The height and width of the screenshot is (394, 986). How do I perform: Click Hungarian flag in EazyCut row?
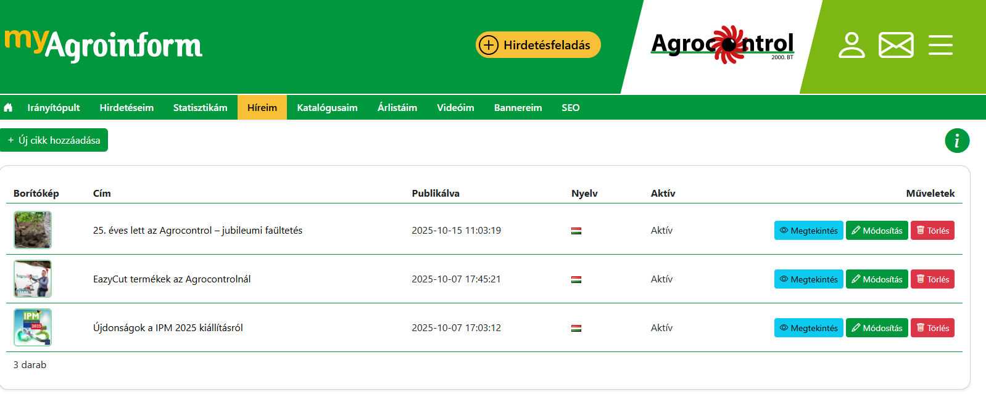(x=576, y=279)
